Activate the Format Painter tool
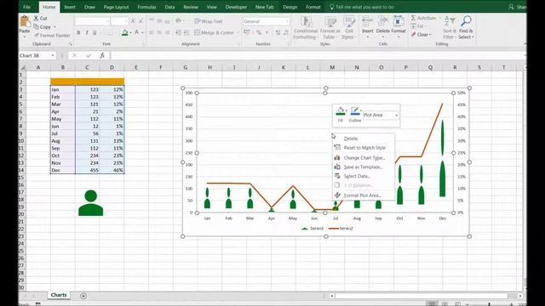 pyautogui.click(x=52, y=36)
